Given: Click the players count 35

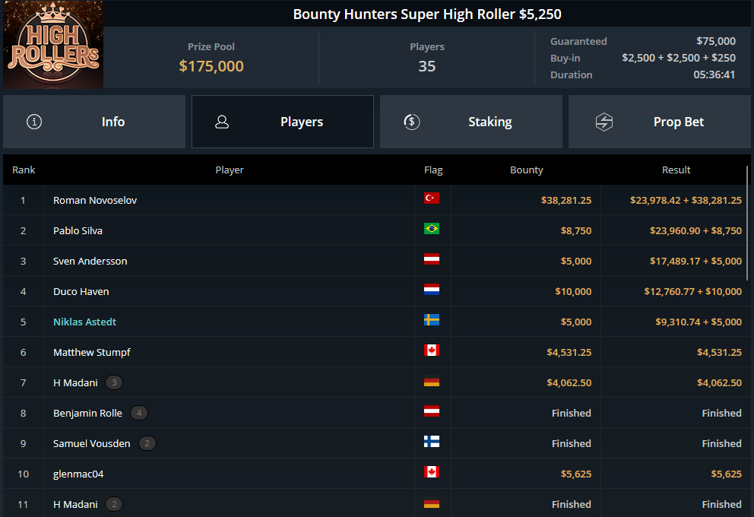Looking at the screenshot, I should pos(427,66).
